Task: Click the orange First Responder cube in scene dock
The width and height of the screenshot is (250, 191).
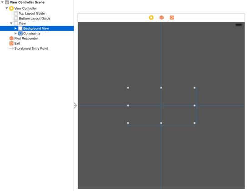Action: (x=161, y=17)
